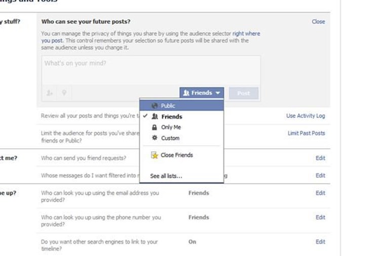
Task: Close the future posts section
Action: coord(318,22)
